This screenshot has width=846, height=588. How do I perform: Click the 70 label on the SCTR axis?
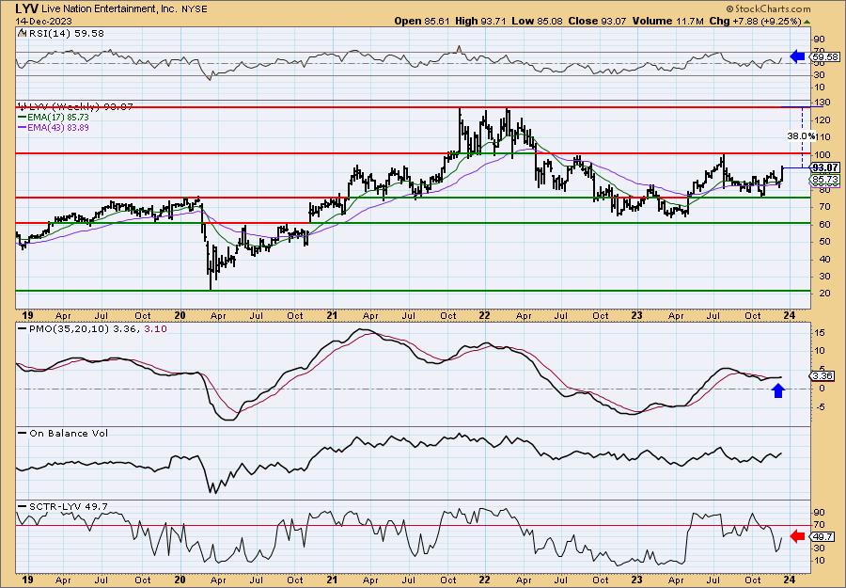[819, 524]
